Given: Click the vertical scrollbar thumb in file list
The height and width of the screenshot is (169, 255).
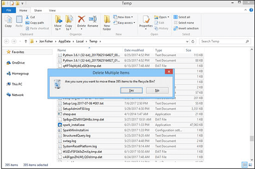Looking at the screenshot, I should click(252, 139).
